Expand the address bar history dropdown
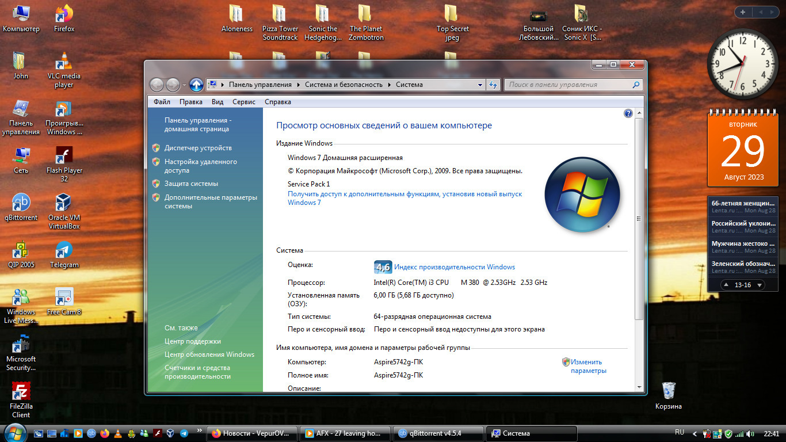Image resolution: width=786 pixels, height=442 pixels. (480, 85)
